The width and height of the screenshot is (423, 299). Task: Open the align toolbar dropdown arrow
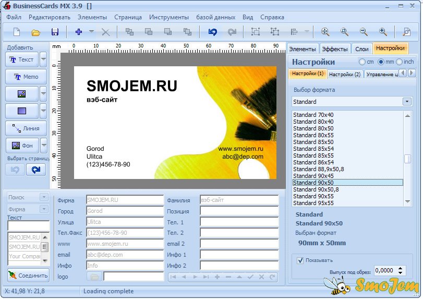click(x=307, y=31)
